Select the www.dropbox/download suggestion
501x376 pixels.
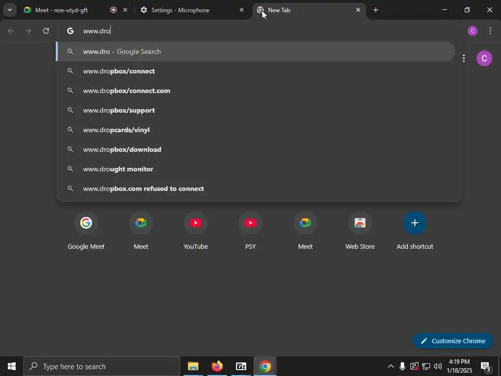[255, 149]
